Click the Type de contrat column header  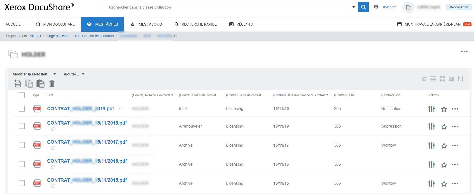pos(243,95)
